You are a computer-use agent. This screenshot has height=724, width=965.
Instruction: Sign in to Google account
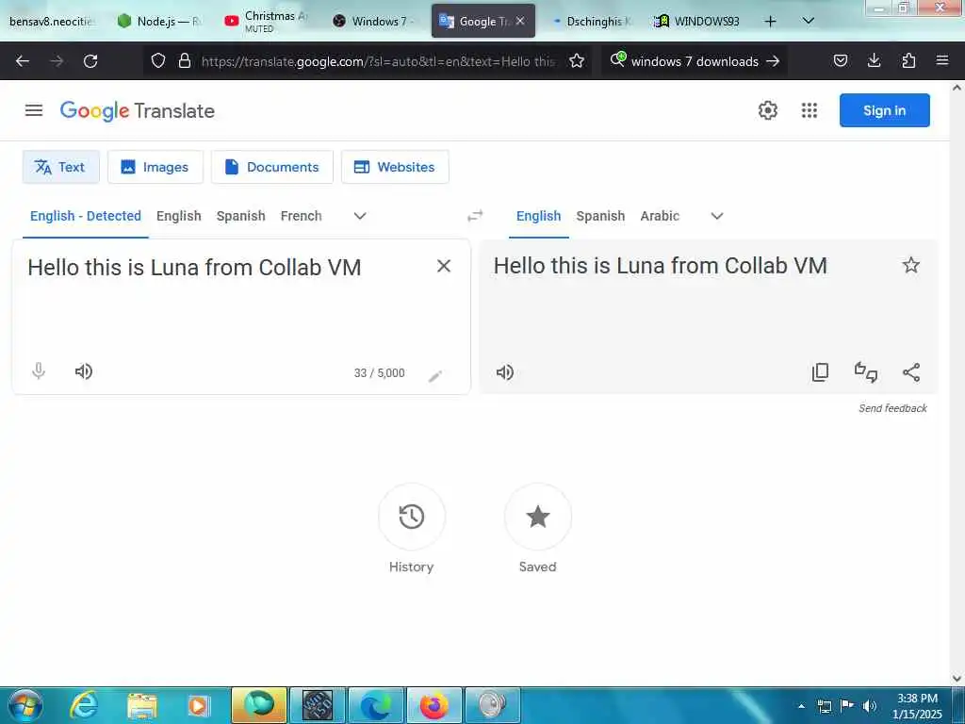pyautogui.click(x=884, y=110)
